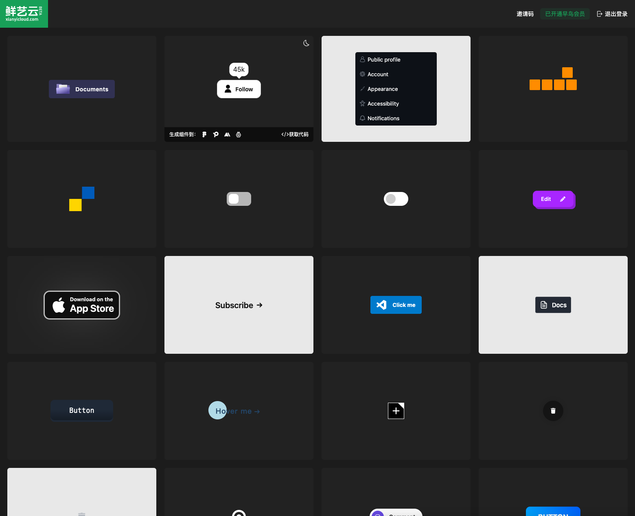
Task: Click the 退出登录 logout link
Action: click(x=612, y=14)
